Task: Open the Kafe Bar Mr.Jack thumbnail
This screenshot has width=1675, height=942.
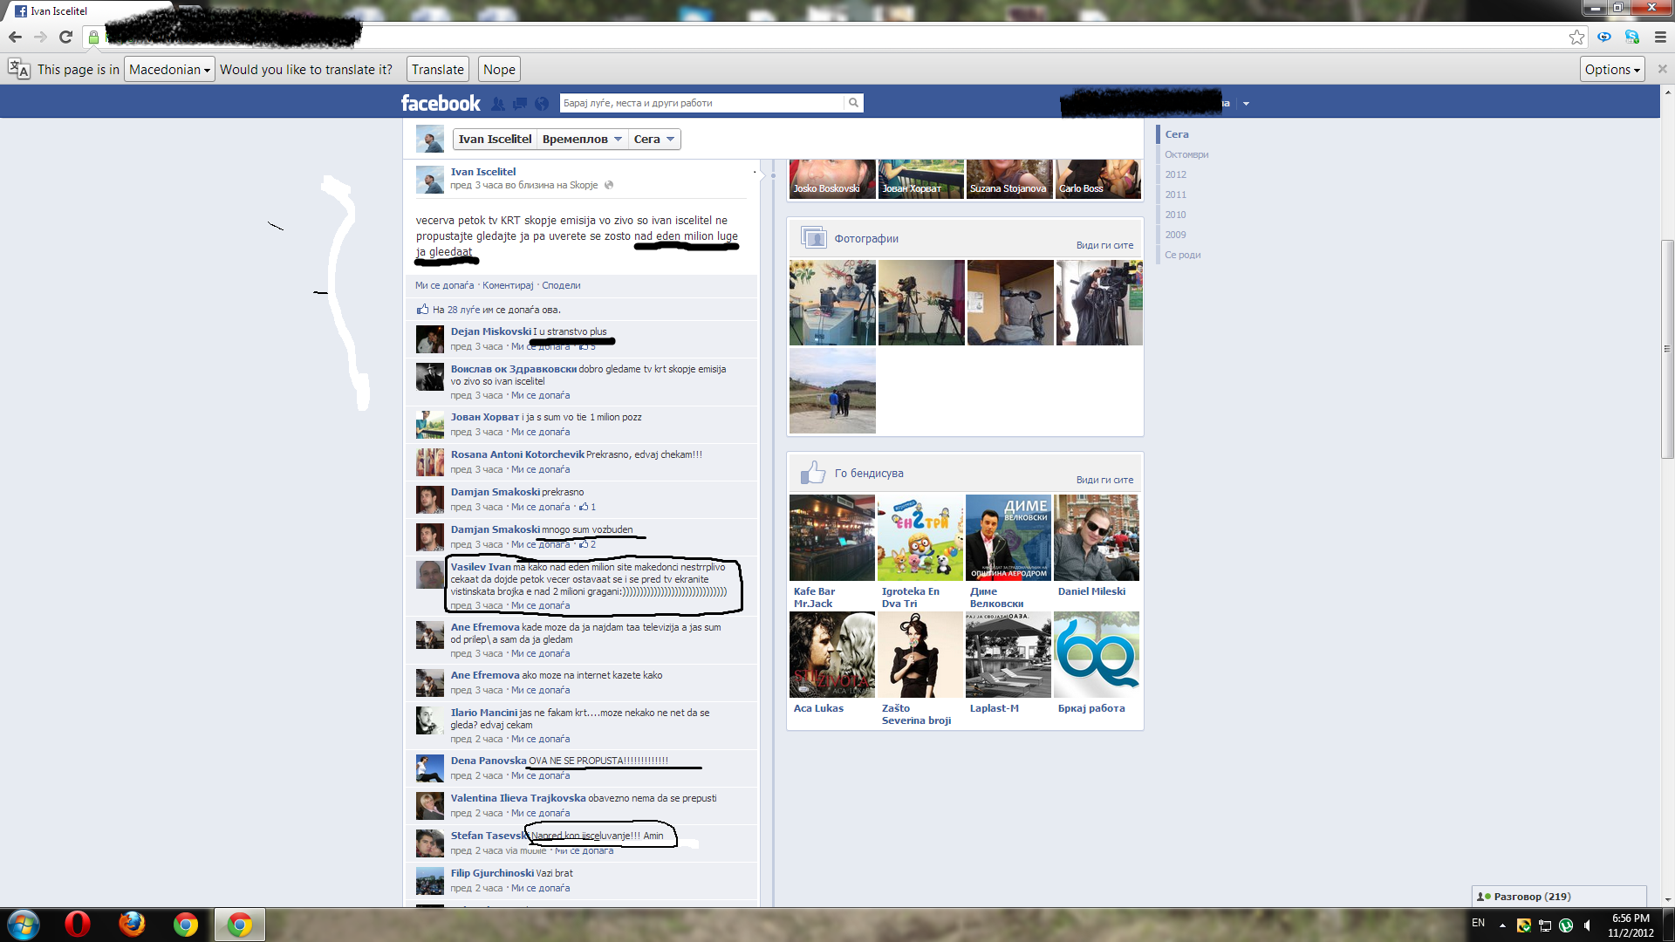Action: coord(831,538)
